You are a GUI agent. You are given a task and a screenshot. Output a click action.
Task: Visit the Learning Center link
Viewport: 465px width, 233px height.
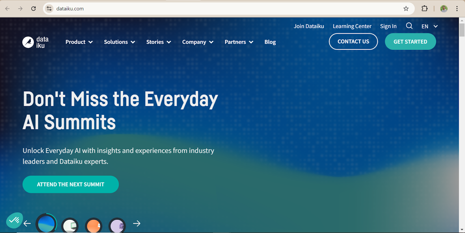tap(352, 26)
